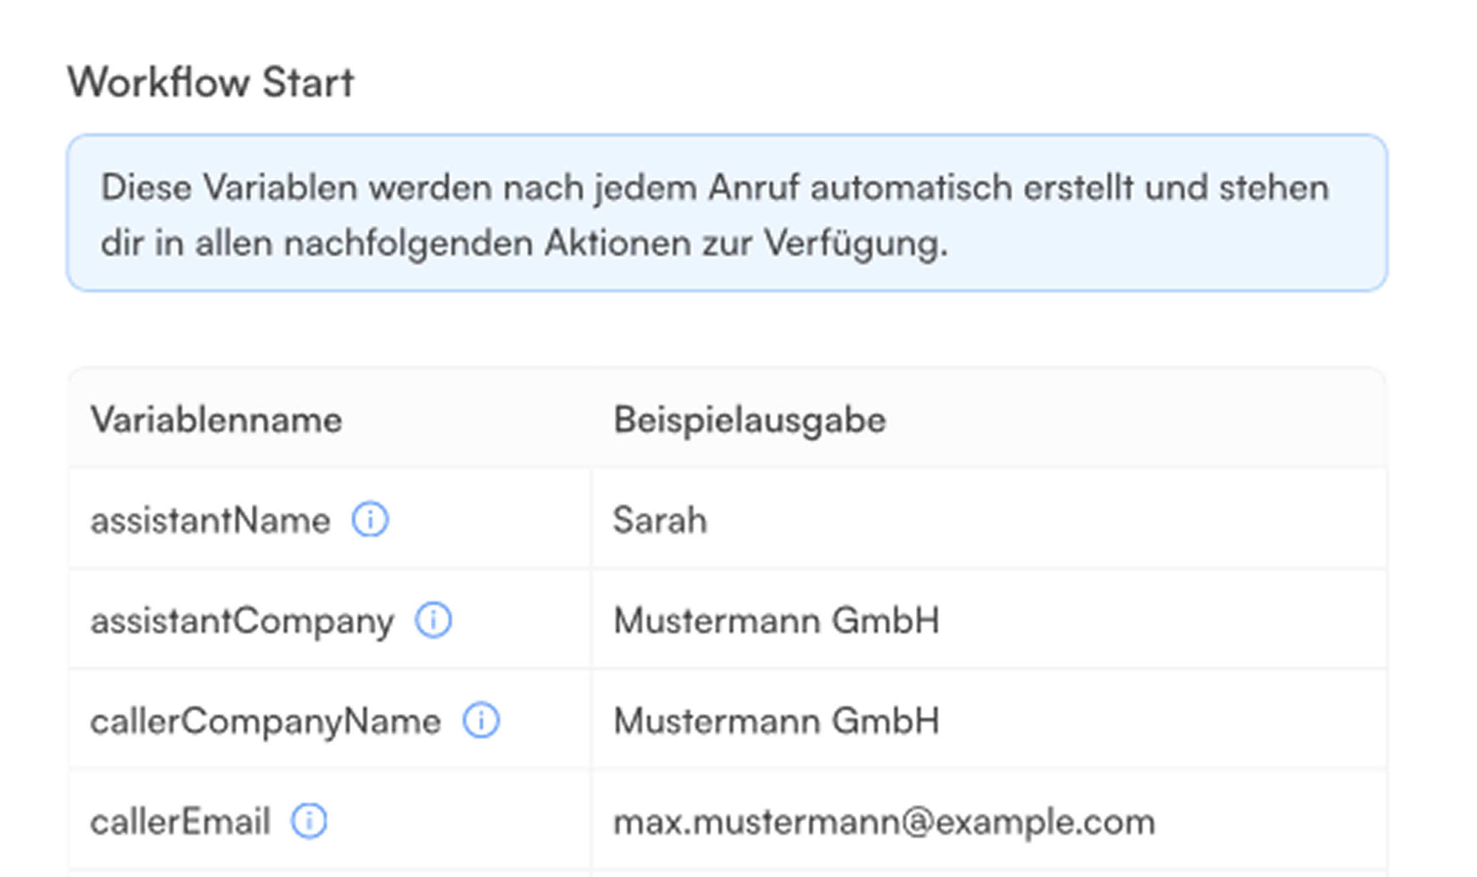The width and height of the screenshot is (1477, 877).
Task: Click the blue info notice about variables
Action: click(x=726, y=213)
